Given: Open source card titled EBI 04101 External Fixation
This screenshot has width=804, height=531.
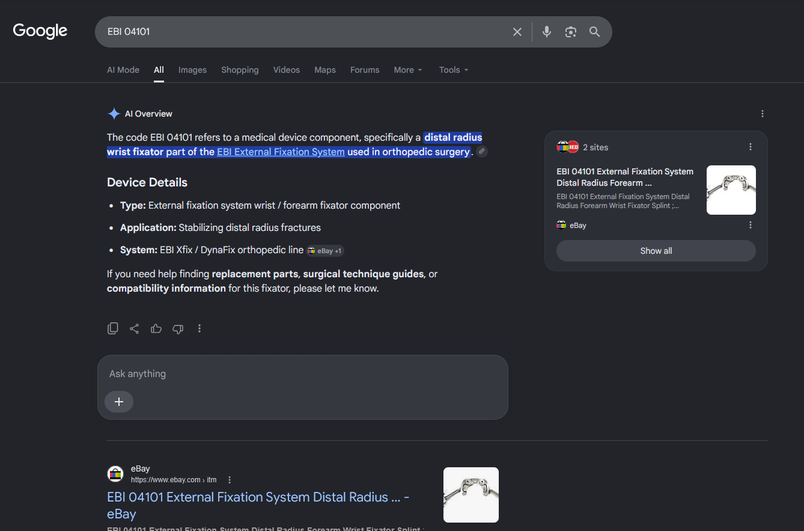Looking at the screenshot, I should point(625,177).
